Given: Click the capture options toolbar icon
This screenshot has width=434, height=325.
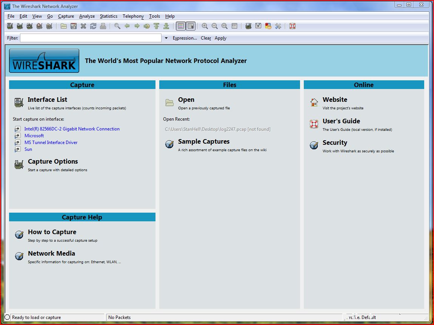Looking at the screenshot, I should click(x=20, y=26).
